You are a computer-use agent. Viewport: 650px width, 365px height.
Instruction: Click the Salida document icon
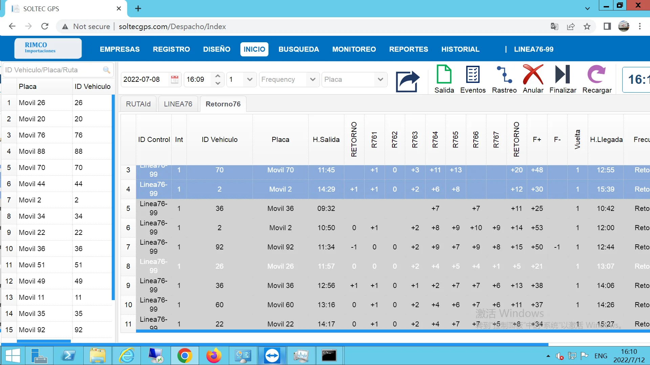click(444, 75)
